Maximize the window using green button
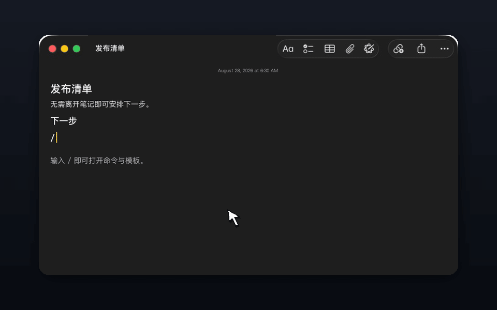 (77, 49)
